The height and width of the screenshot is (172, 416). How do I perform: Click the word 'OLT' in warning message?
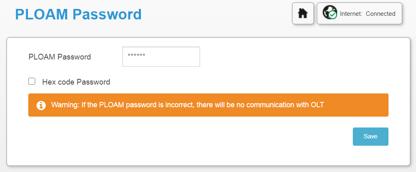point(317,105)
